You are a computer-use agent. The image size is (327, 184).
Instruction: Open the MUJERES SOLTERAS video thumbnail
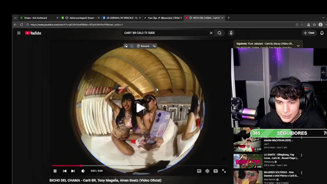[x=248, y=177]
